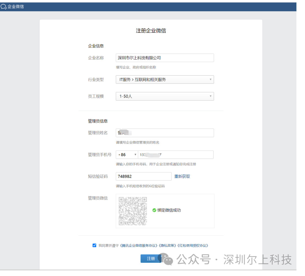Scan the 管理员微信 QR code
Viewport: 305px width, 276px height.
(132, 211)
